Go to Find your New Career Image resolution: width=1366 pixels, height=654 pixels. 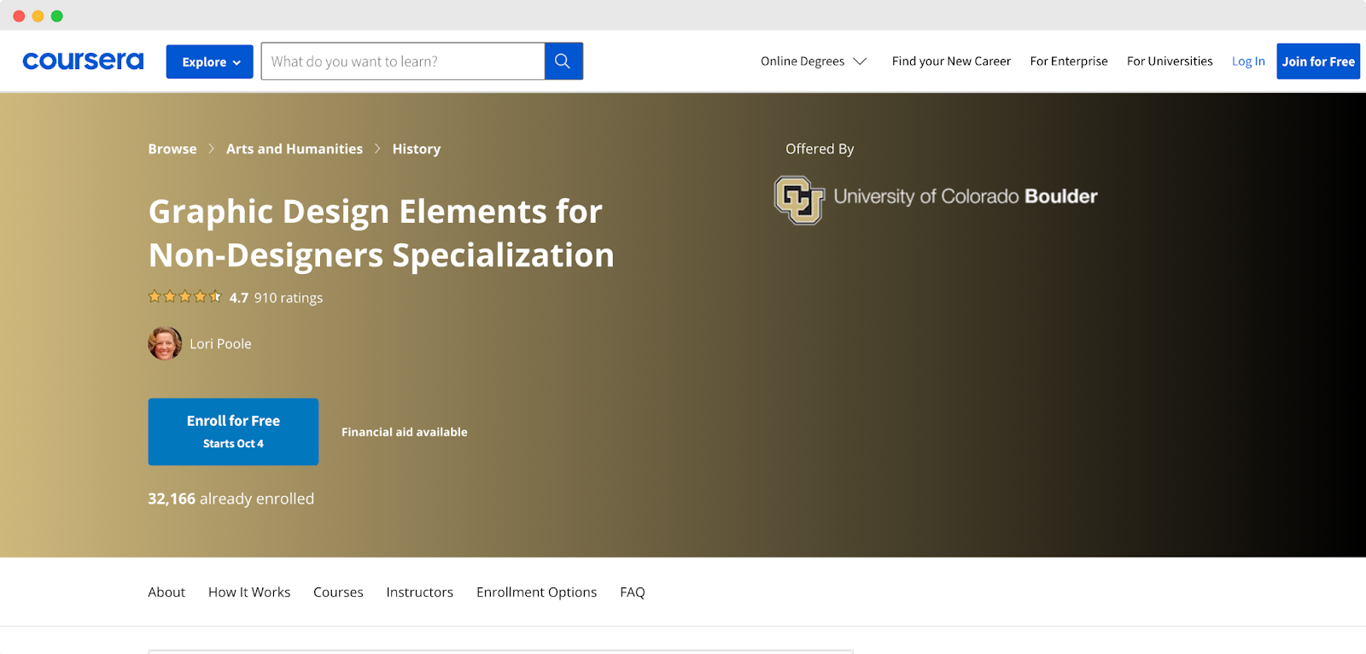[951, 61]
